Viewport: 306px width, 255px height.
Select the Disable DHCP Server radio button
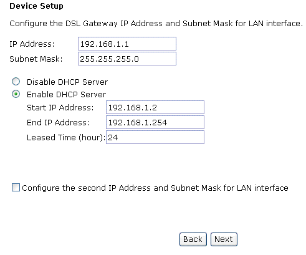point(16,82)
